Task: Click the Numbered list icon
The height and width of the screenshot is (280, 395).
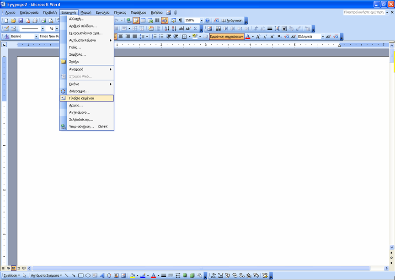Action: click(154, 37)
